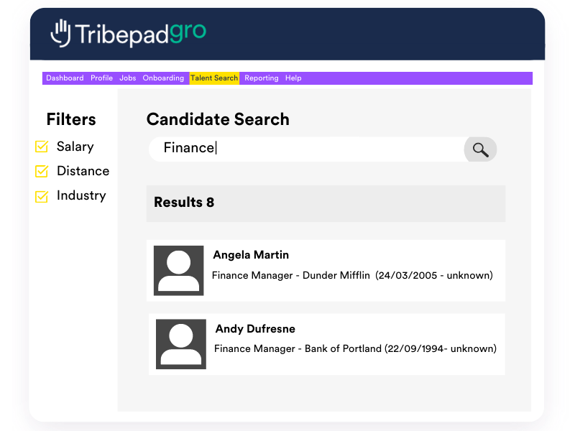The image size is (575, 431).
Task: Select the Onboarding menu item
Action: pos(163,78)
